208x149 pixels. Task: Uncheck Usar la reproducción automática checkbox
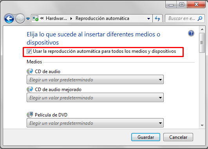29,51
